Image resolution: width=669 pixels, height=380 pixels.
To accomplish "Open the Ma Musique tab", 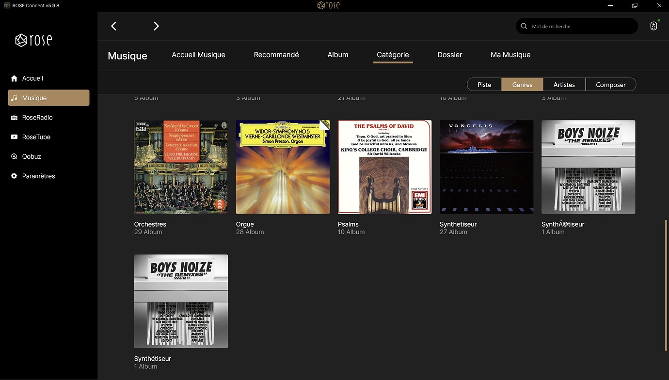I will click(510, 55).
